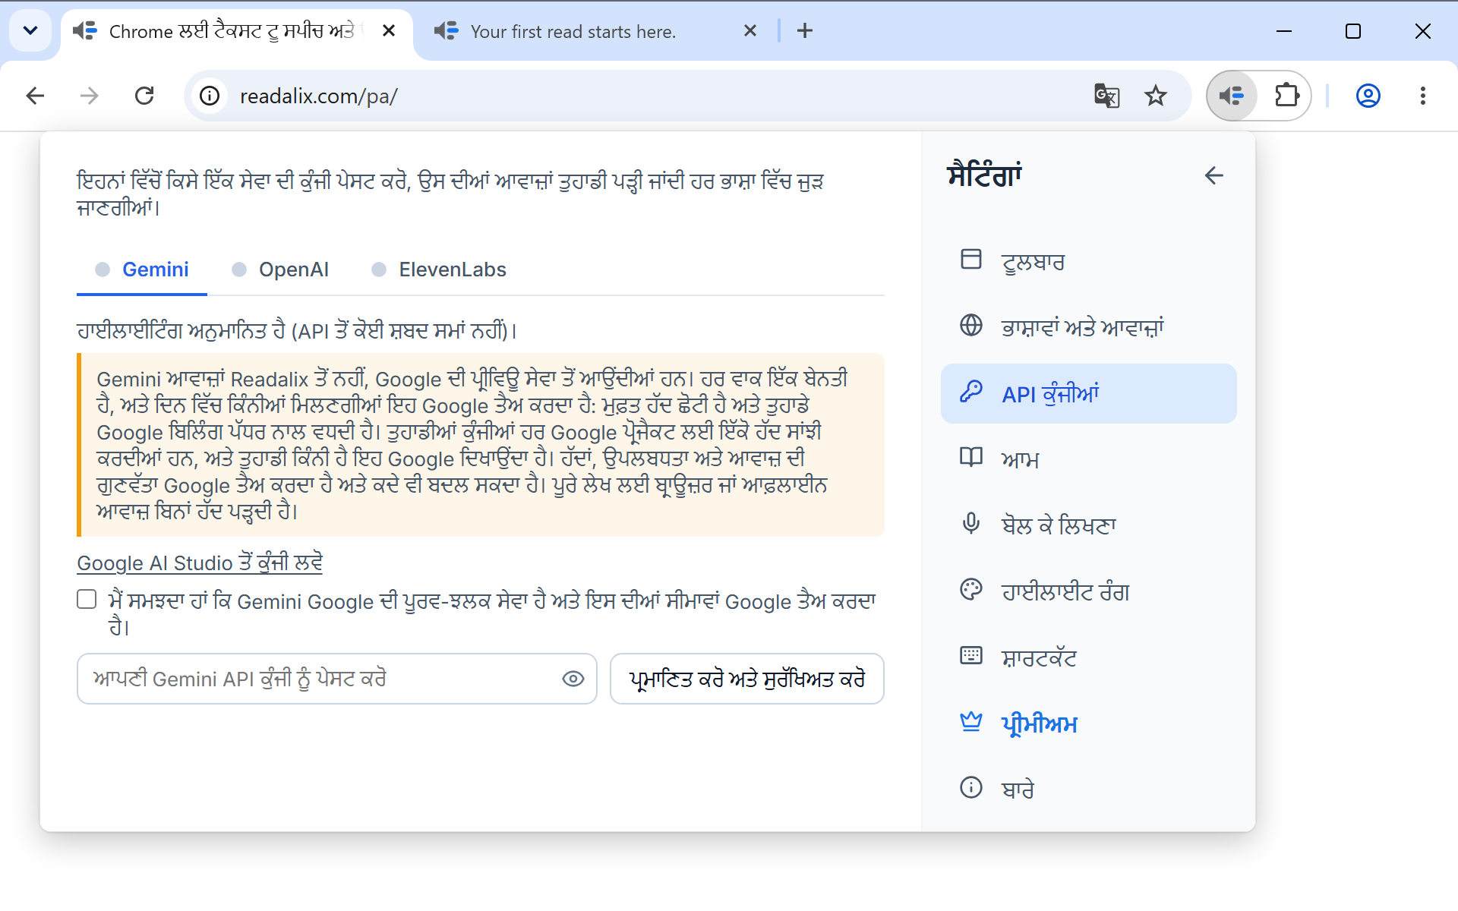1458x911 pixels.
Task: Go back to previous page
Action: tap(35, 96)
